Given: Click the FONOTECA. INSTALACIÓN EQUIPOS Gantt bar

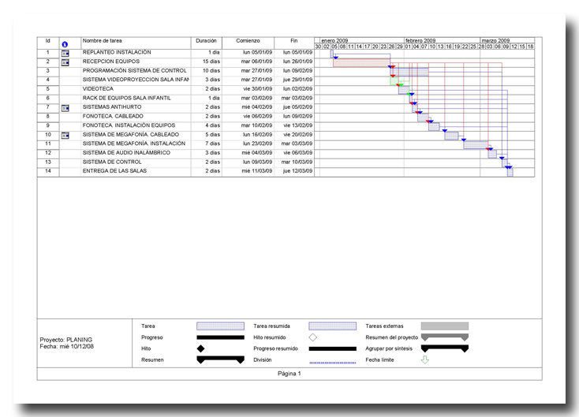Looking at the screenshot, I should click(434, 127).
